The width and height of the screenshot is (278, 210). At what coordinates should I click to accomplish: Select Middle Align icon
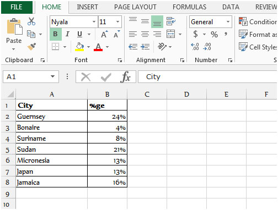click(x=145, y=21)
